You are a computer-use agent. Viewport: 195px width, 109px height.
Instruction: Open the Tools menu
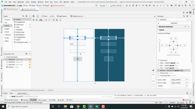tap(56, 2)
